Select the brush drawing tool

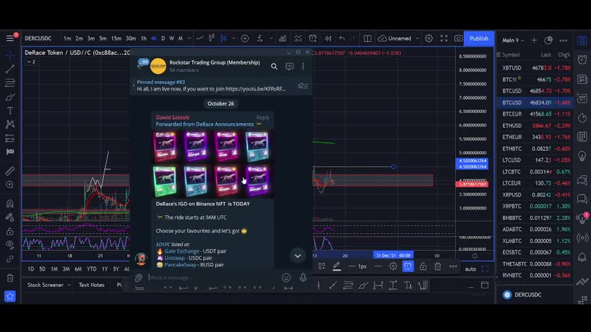pyautogui.click(x=10, y=97)
